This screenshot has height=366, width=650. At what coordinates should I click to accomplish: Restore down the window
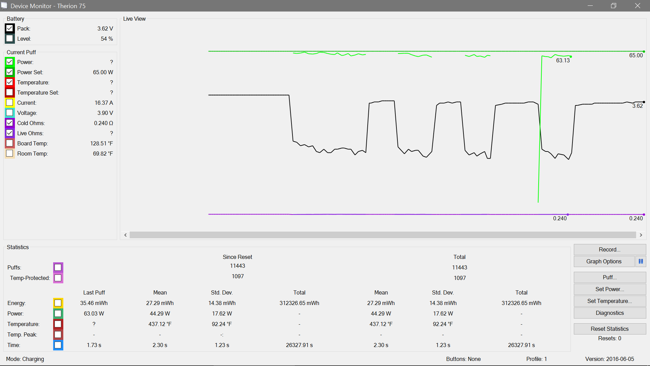613,6
